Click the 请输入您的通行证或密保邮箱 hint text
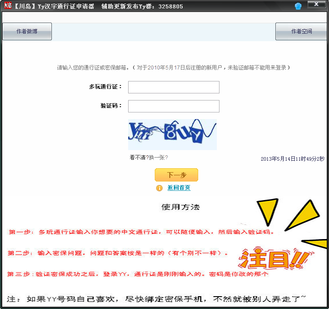Image resolution: width=329 pixels, height=309 pixels. click(x=174, y=68)
